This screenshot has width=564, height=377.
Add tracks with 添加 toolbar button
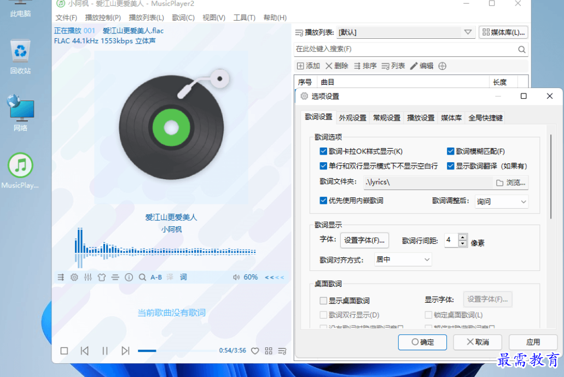(309, 66)
